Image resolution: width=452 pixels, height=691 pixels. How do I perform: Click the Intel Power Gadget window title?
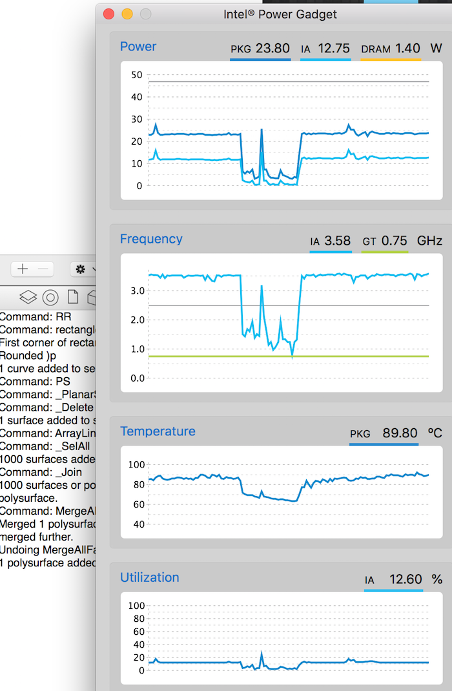coord(280,15)
